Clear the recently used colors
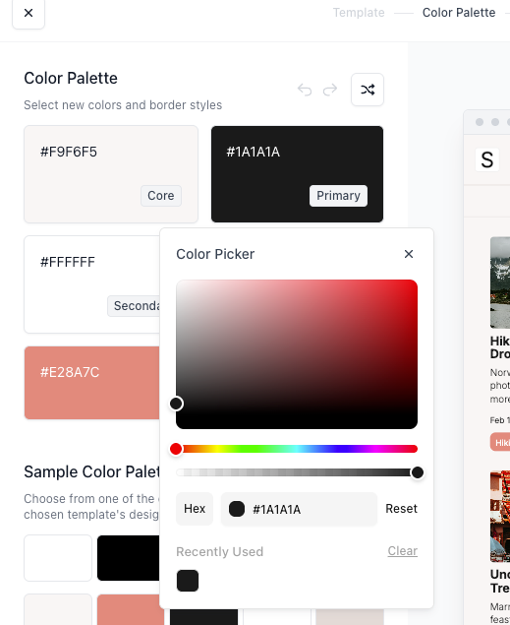 (x=402, y=551)
